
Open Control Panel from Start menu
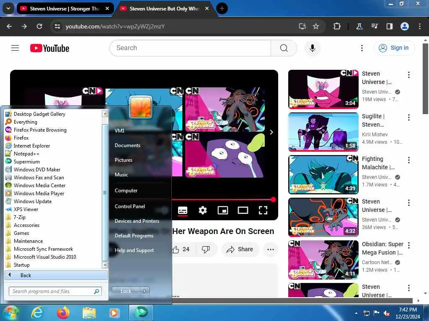click(130, 206)
